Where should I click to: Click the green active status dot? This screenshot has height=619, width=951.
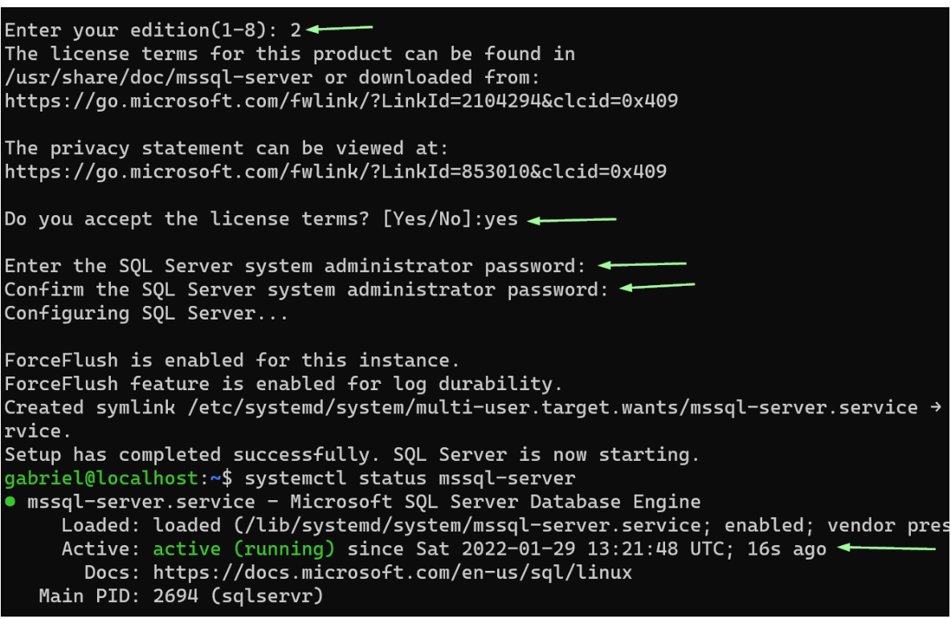pyautogui.click(x=10, y=502)
